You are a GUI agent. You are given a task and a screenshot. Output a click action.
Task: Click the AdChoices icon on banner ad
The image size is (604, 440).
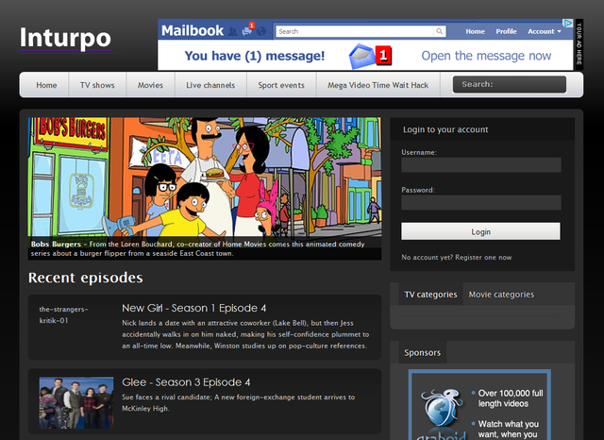tap(567, 23)
